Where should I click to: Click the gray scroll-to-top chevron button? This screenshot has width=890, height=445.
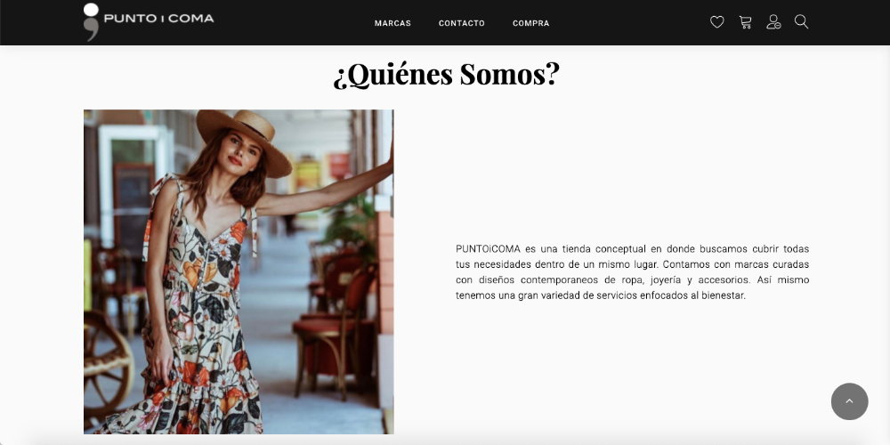tap(849, 401)
